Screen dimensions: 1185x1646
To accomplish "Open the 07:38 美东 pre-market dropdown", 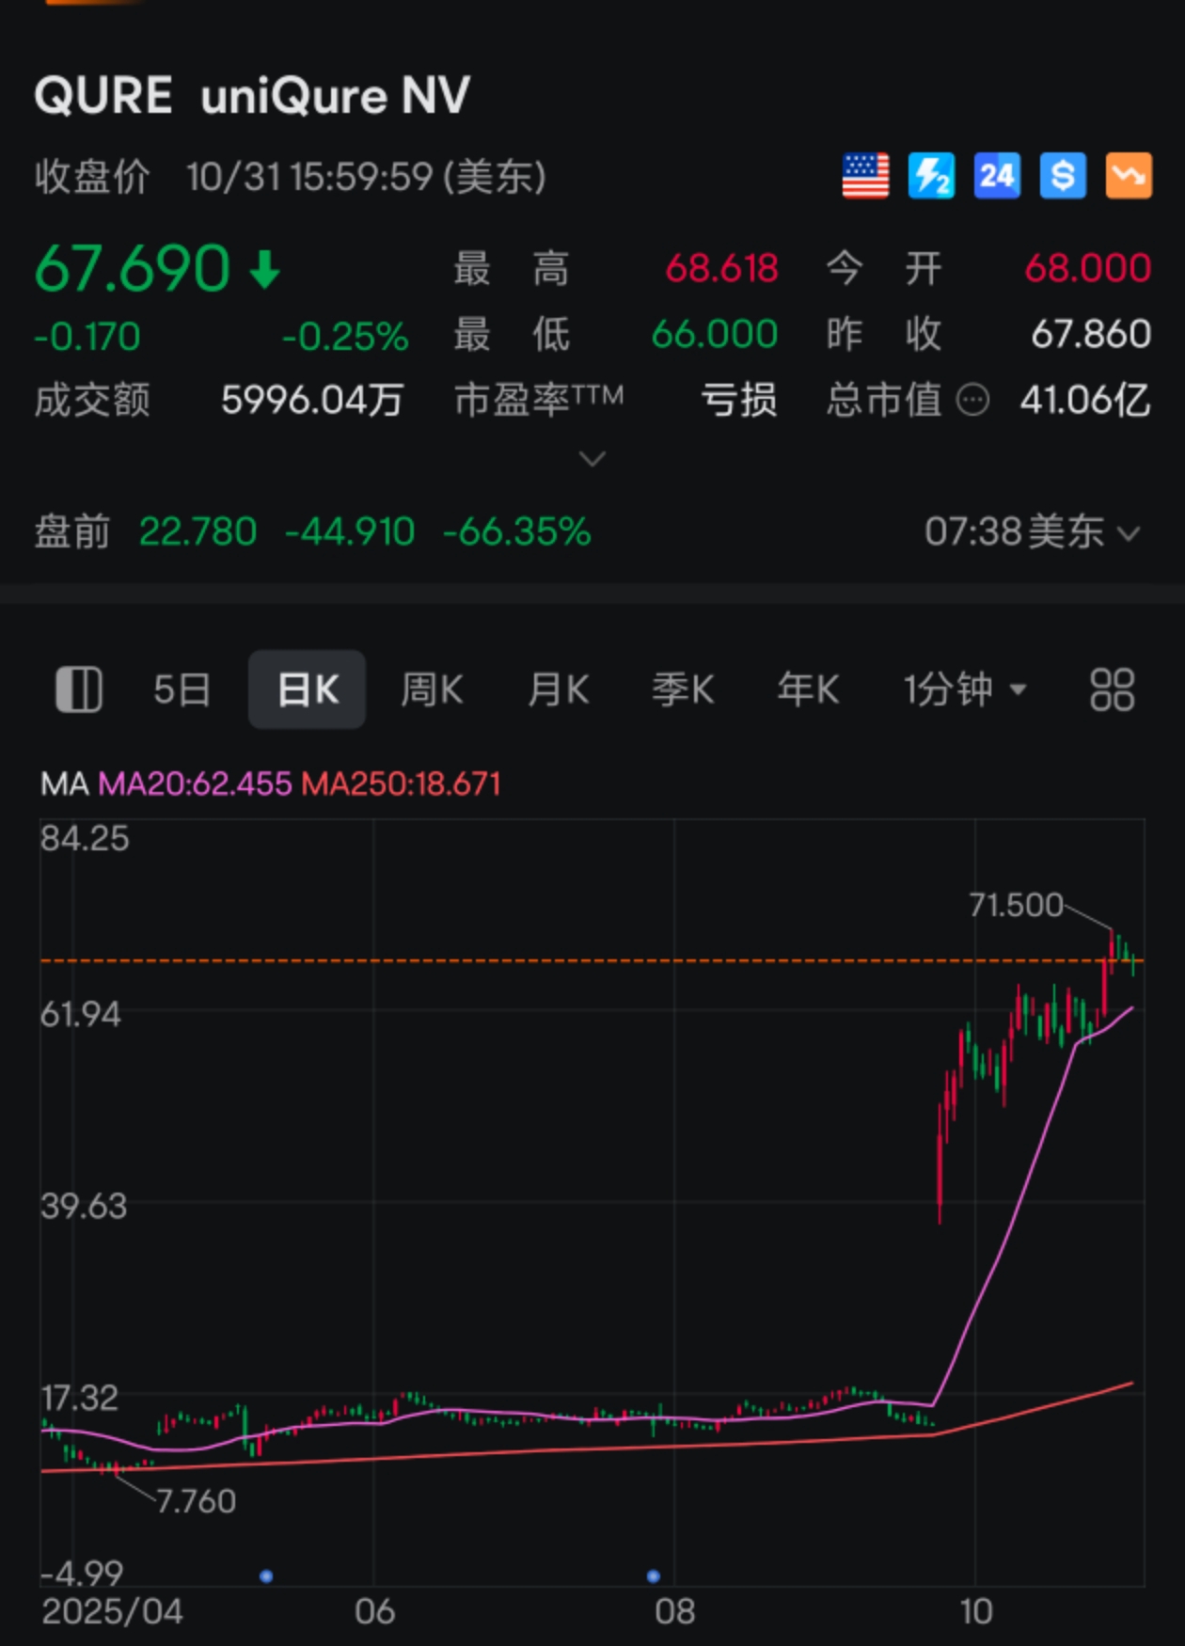I will tap(1033, 532).
